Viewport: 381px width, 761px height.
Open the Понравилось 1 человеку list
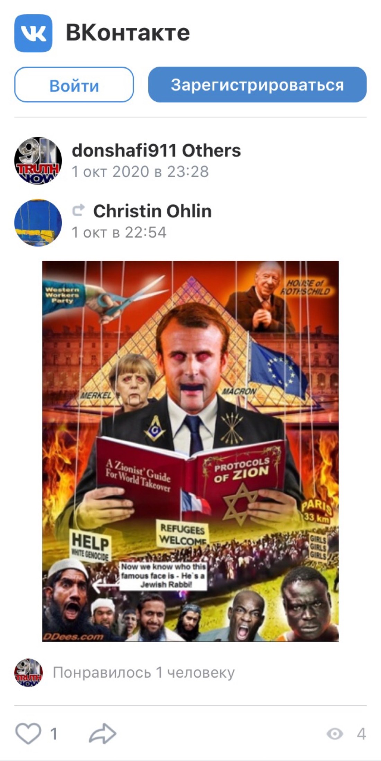144,673
